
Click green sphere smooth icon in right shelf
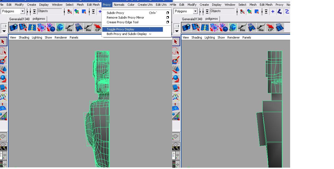[x=233, y=27]
